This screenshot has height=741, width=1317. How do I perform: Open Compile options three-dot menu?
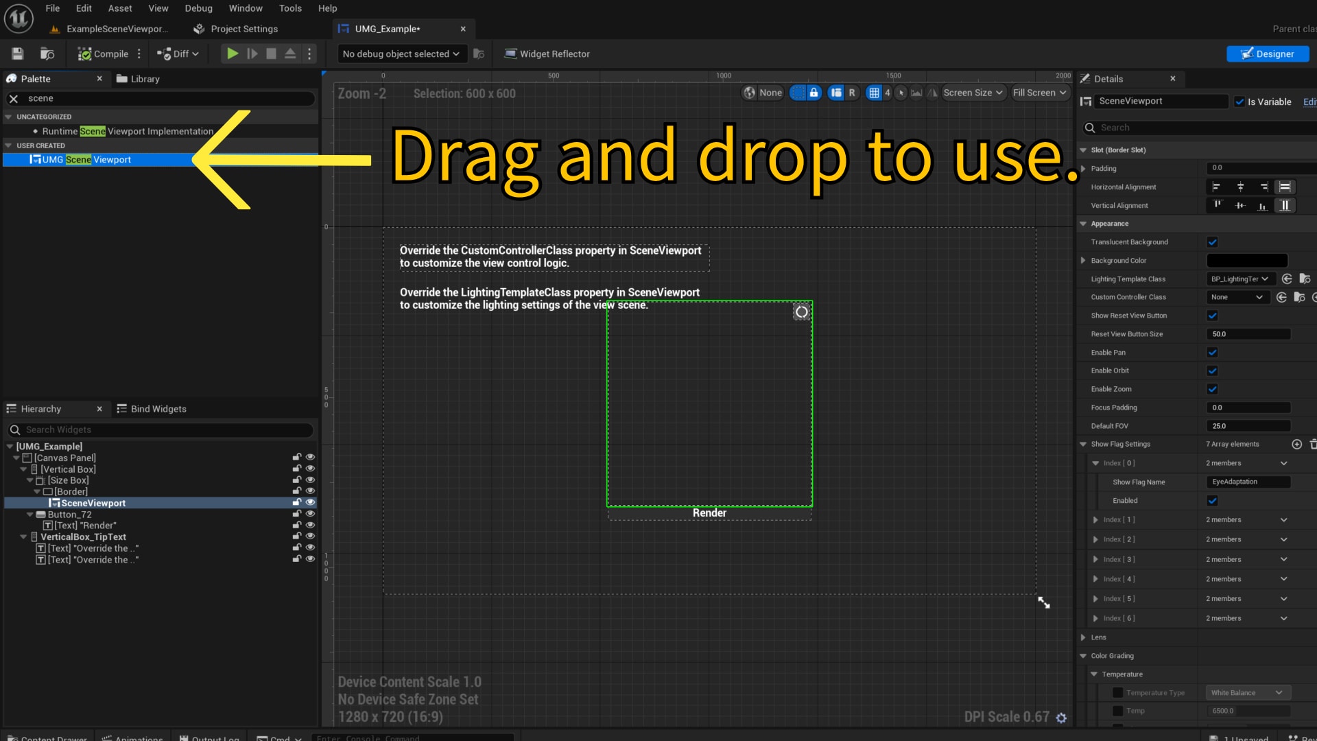[x=139, y=54]
